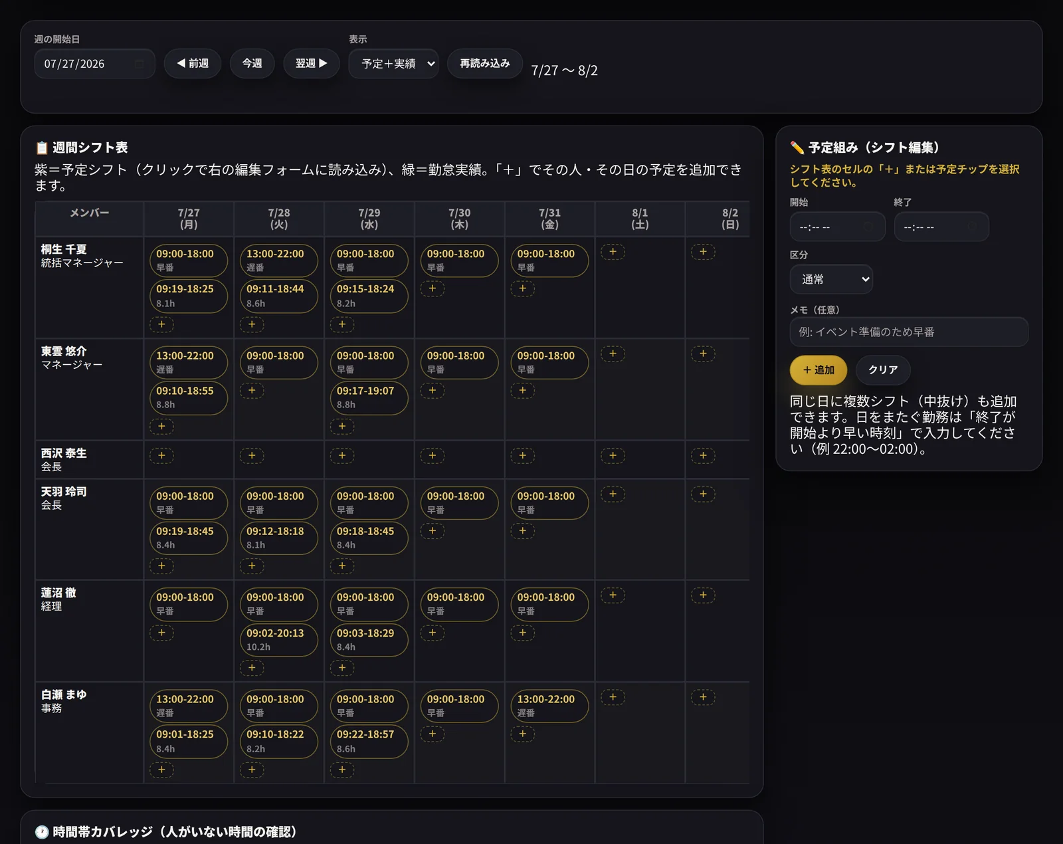Add shift for 白瀬 まゆ on 8/1
1063x844 pixels.
[x=613, y=697]
